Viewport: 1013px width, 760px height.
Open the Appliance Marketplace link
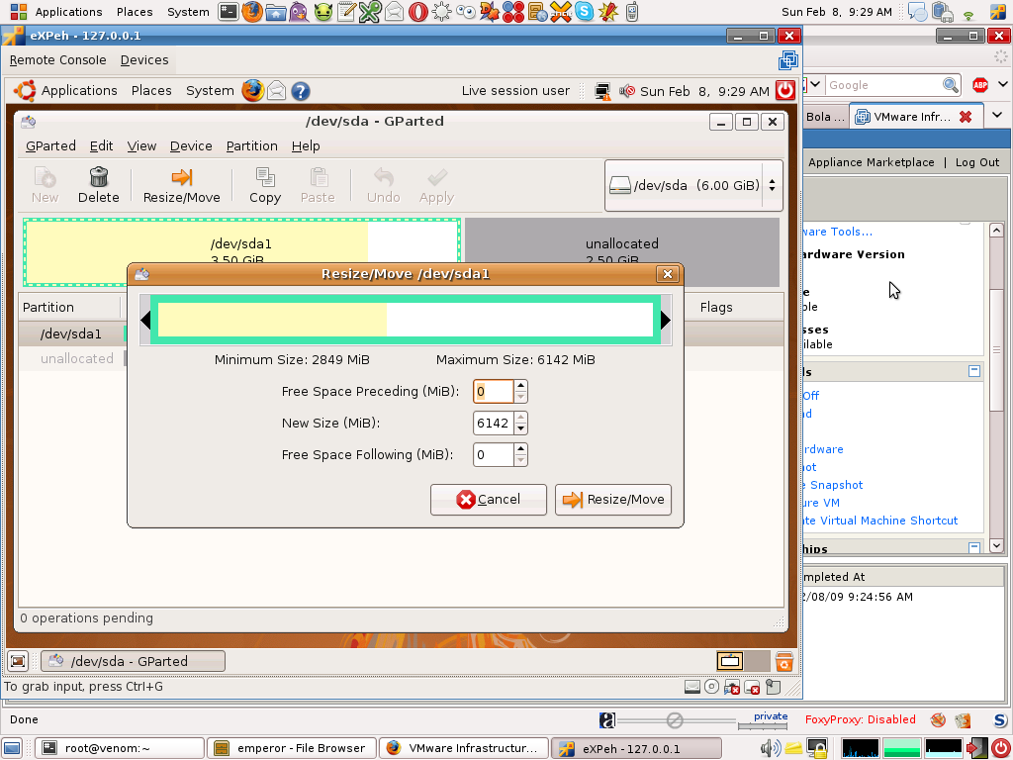871,162
